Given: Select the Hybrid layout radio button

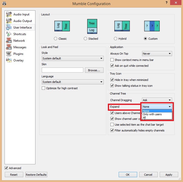Looking at the screenshot, I should pyautogui.click(x=115, y=39).
